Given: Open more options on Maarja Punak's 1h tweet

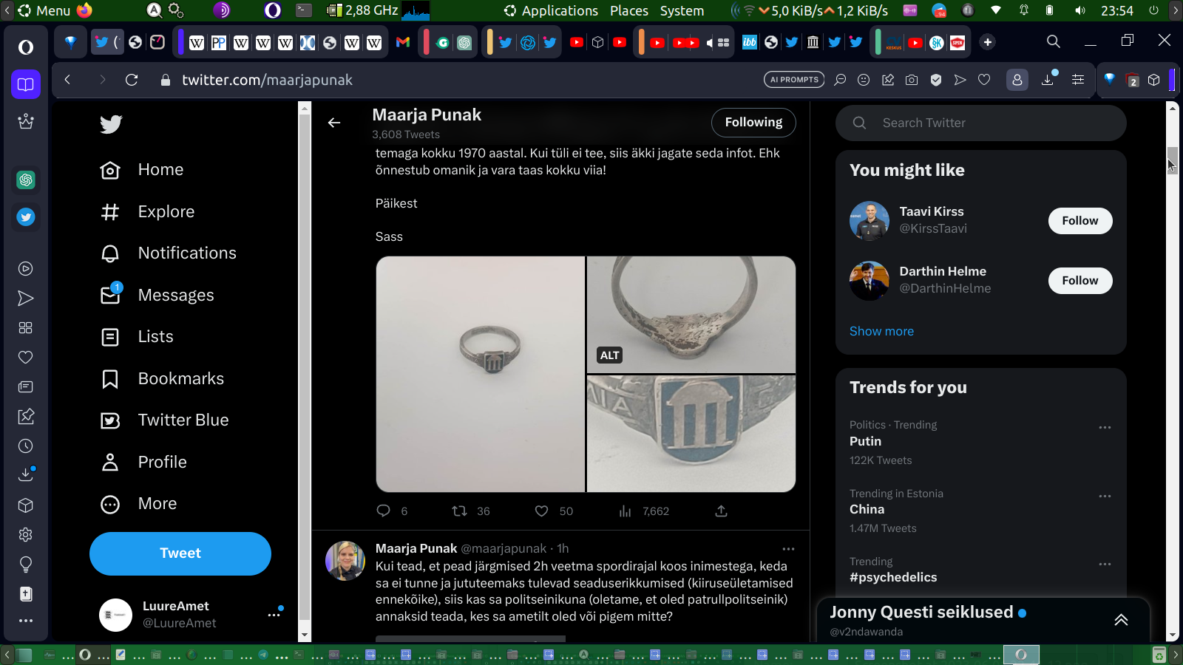Looking at the screenshot, I should [788, 549].
